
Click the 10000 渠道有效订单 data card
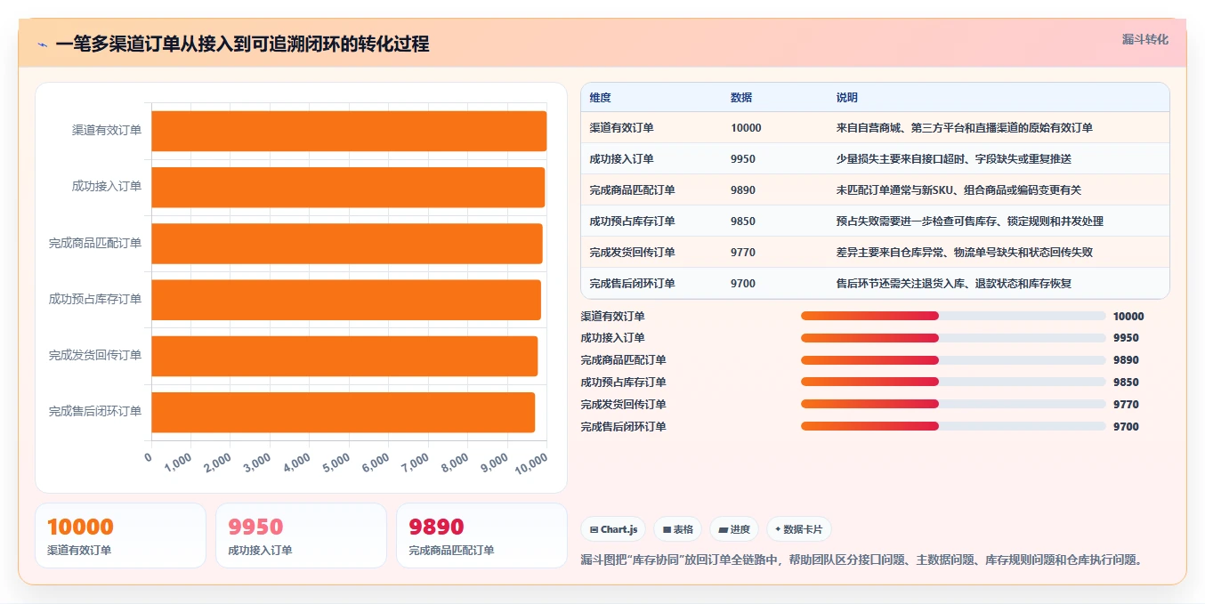pos(120,536)
